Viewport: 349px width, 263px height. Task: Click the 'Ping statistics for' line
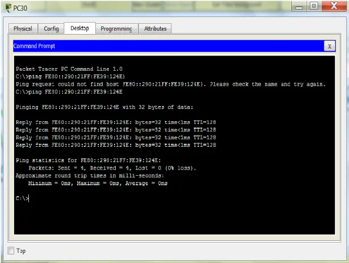point(88,160)
